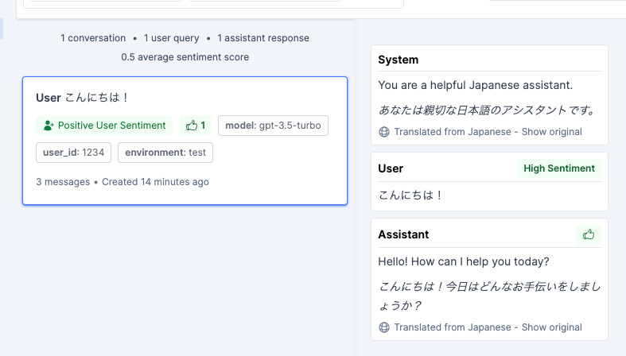The height and width of the screenshot is (356, 626).
Task: Click the High Sentiment badge on User message
Action: pyautogui.click(x=559, y=168)
